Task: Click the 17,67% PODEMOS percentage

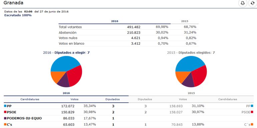Action: coord(90,118)
